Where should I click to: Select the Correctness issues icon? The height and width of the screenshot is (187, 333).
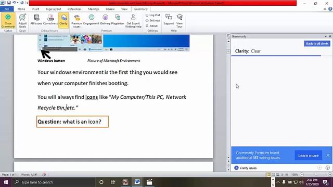pyautogui.click(x=50, y=20)
